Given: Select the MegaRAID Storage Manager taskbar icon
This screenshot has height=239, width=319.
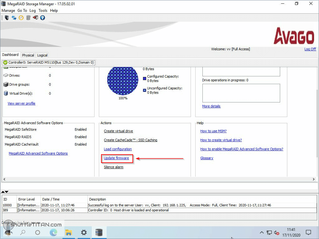Looking at the screenshot, I should click(99, 232).
